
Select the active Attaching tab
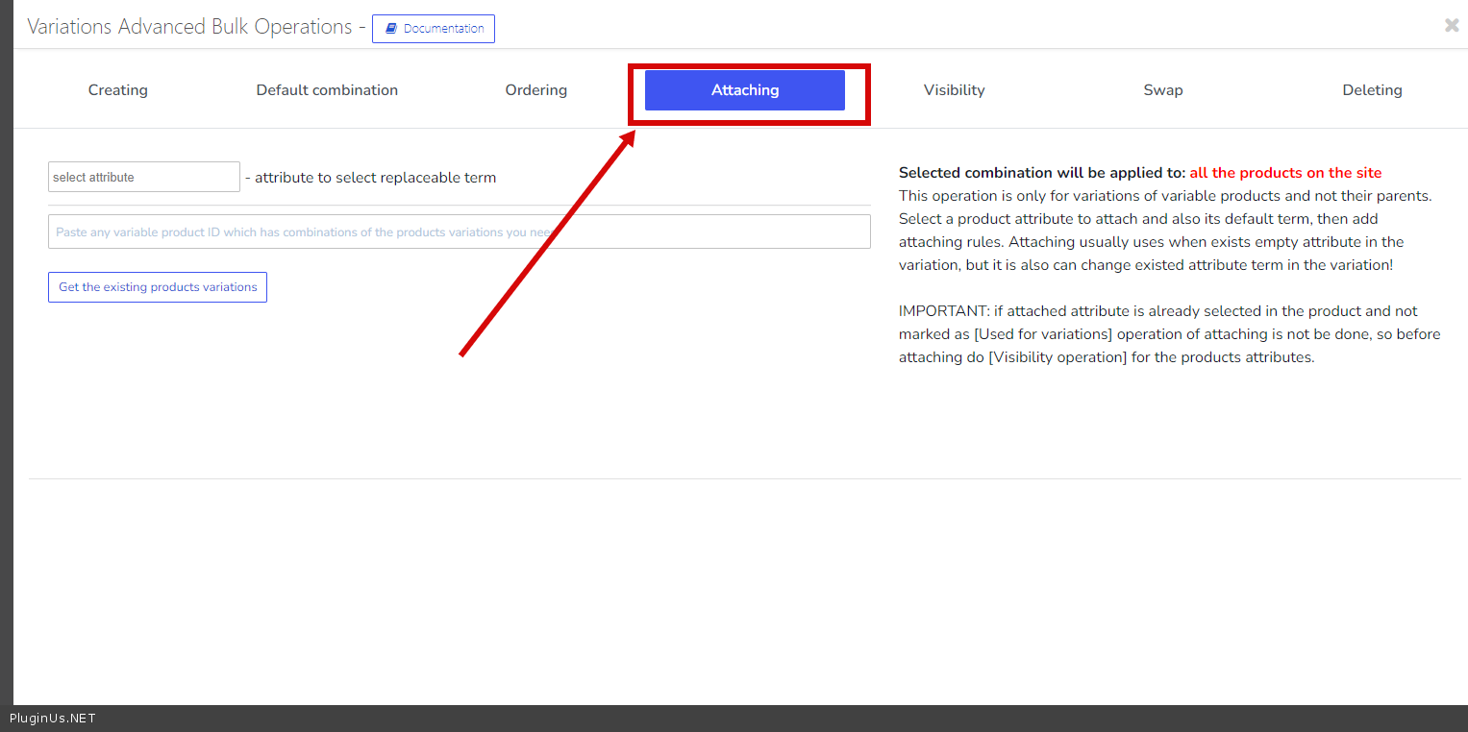pyautogui.click(x=744, y=90)
